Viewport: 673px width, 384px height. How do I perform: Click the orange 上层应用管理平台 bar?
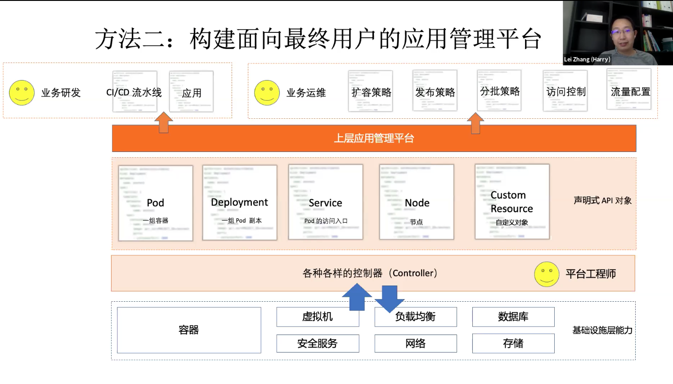pos(374,138)
